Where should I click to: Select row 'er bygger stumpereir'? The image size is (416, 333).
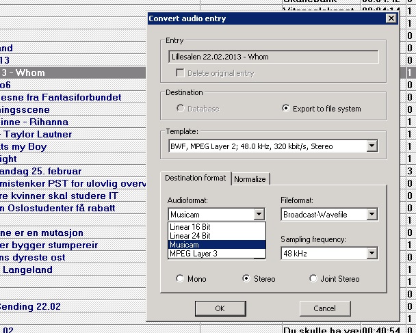click(x=73, y=245)
